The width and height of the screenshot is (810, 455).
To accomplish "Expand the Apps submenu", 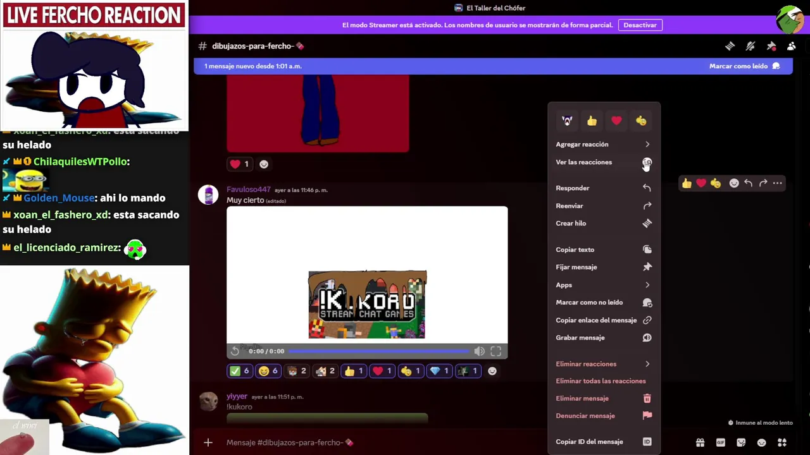I will [x=604, y=285].
